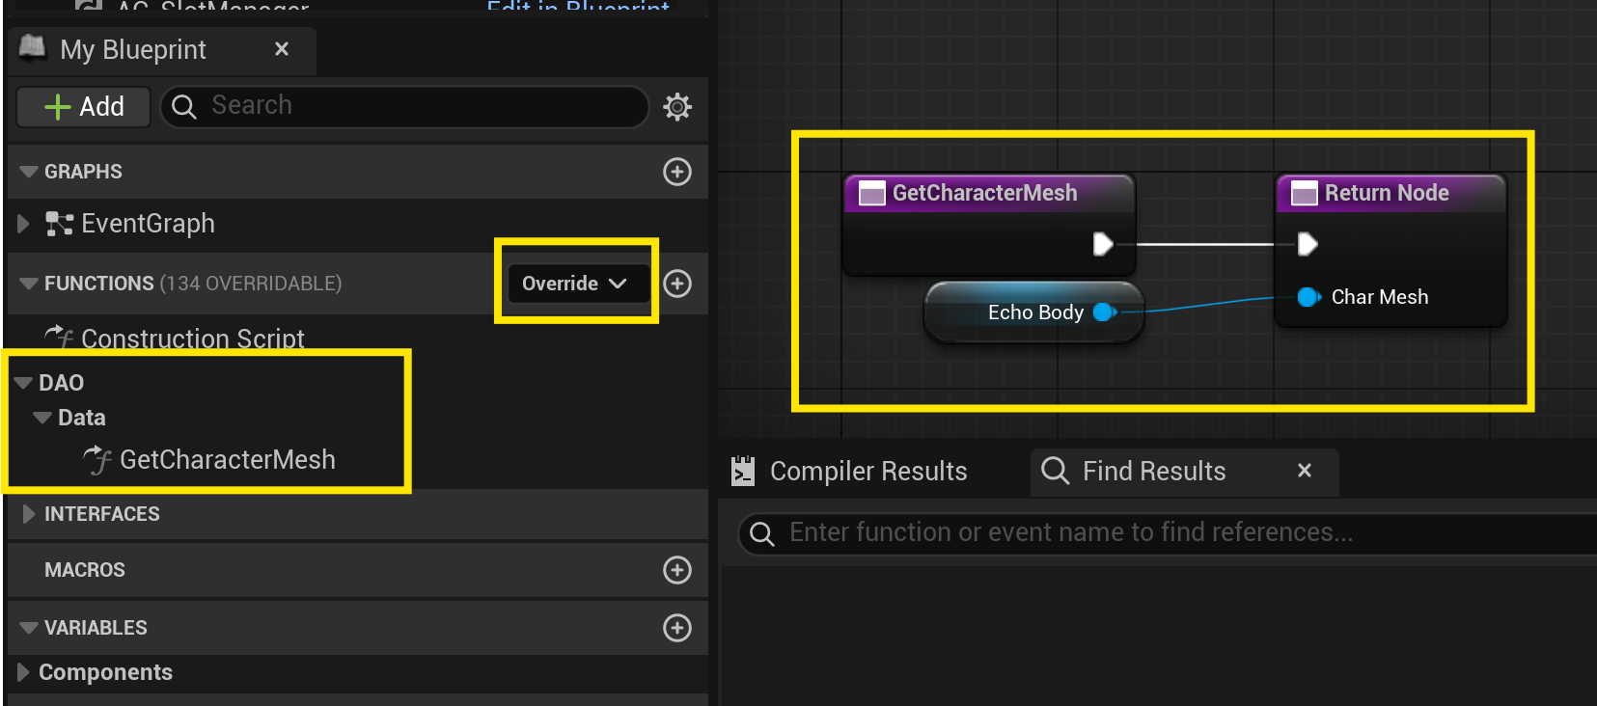
Task: Add a new variable with plus icon
Action: click(677, 628)
